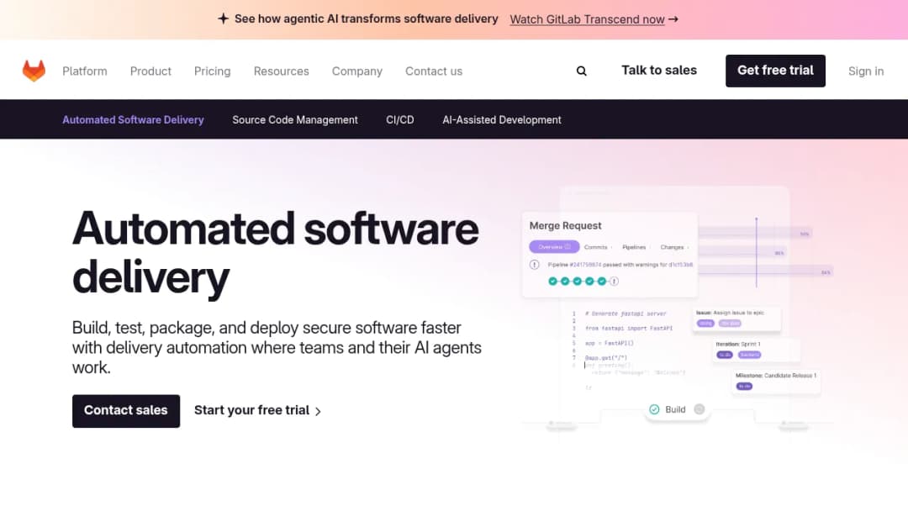Click the Automated software delivery heading
Viewport: 908px width, 511px height.
pyautogui.click(x=275, y=254)
